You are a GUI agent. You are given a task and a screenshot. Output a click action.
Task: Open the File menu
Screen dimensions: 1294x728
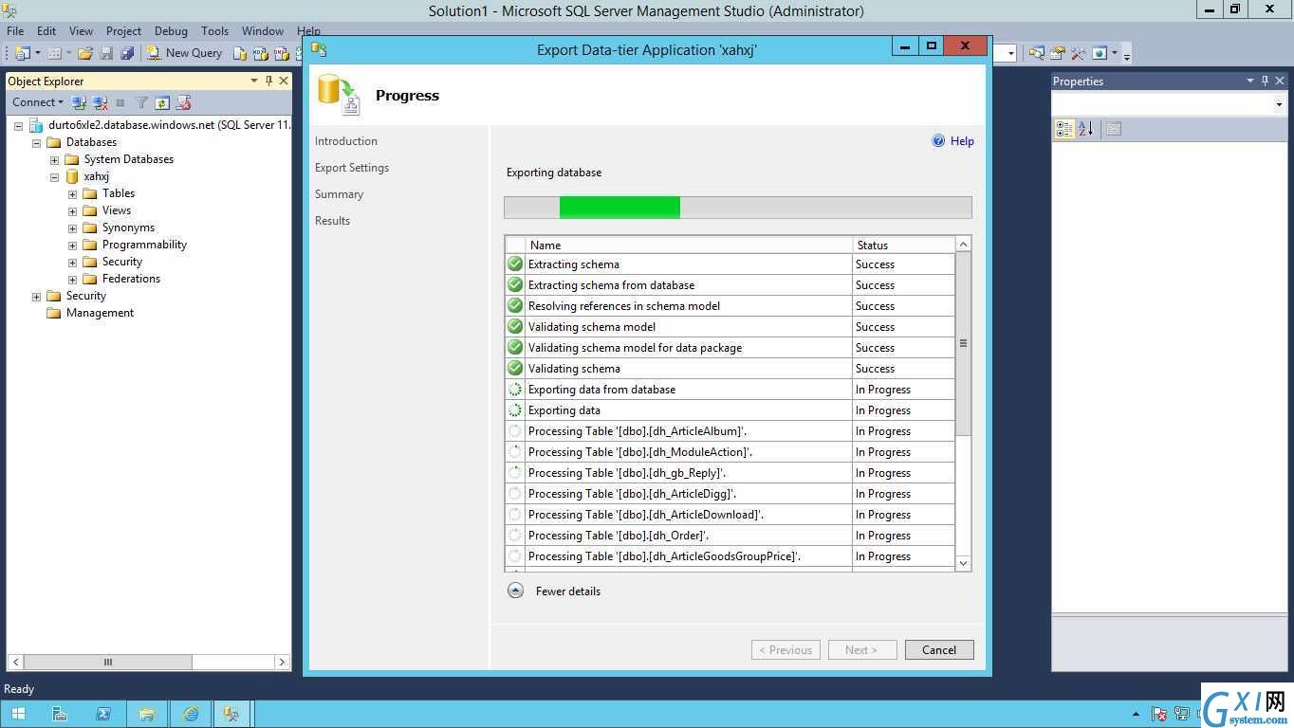(15, 31)
